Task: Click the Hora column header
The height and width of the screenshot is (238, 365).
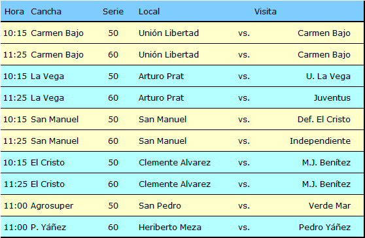Action: click(14, 11)
